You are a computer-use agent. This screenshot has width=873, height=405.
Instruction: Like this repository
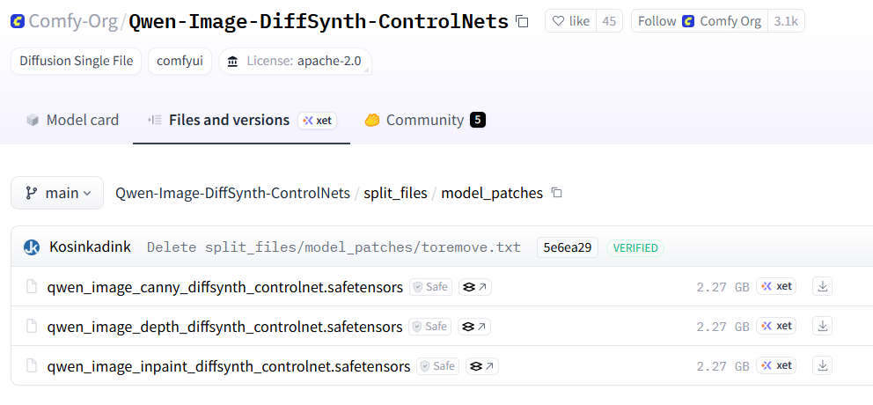570,21
